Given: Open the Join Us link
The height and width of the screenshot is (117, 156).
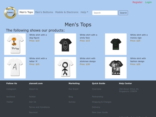Looking at the screenshot, I should [33, 102].
